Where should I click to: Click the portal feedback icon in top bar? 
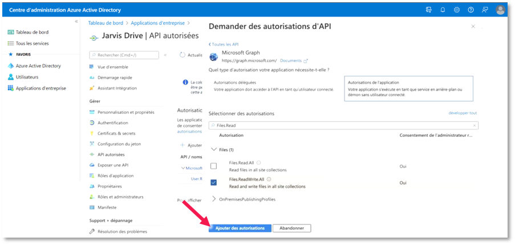click(429, 10)
